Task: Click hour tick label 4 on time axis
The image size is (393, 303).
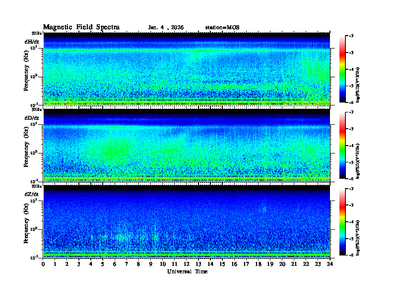Action: point(91,264)
